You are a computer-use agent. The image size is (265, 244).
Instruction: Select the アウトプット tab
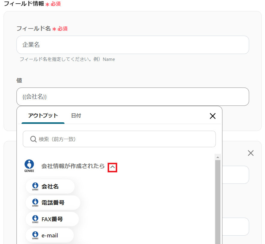[x=43, y=116]
